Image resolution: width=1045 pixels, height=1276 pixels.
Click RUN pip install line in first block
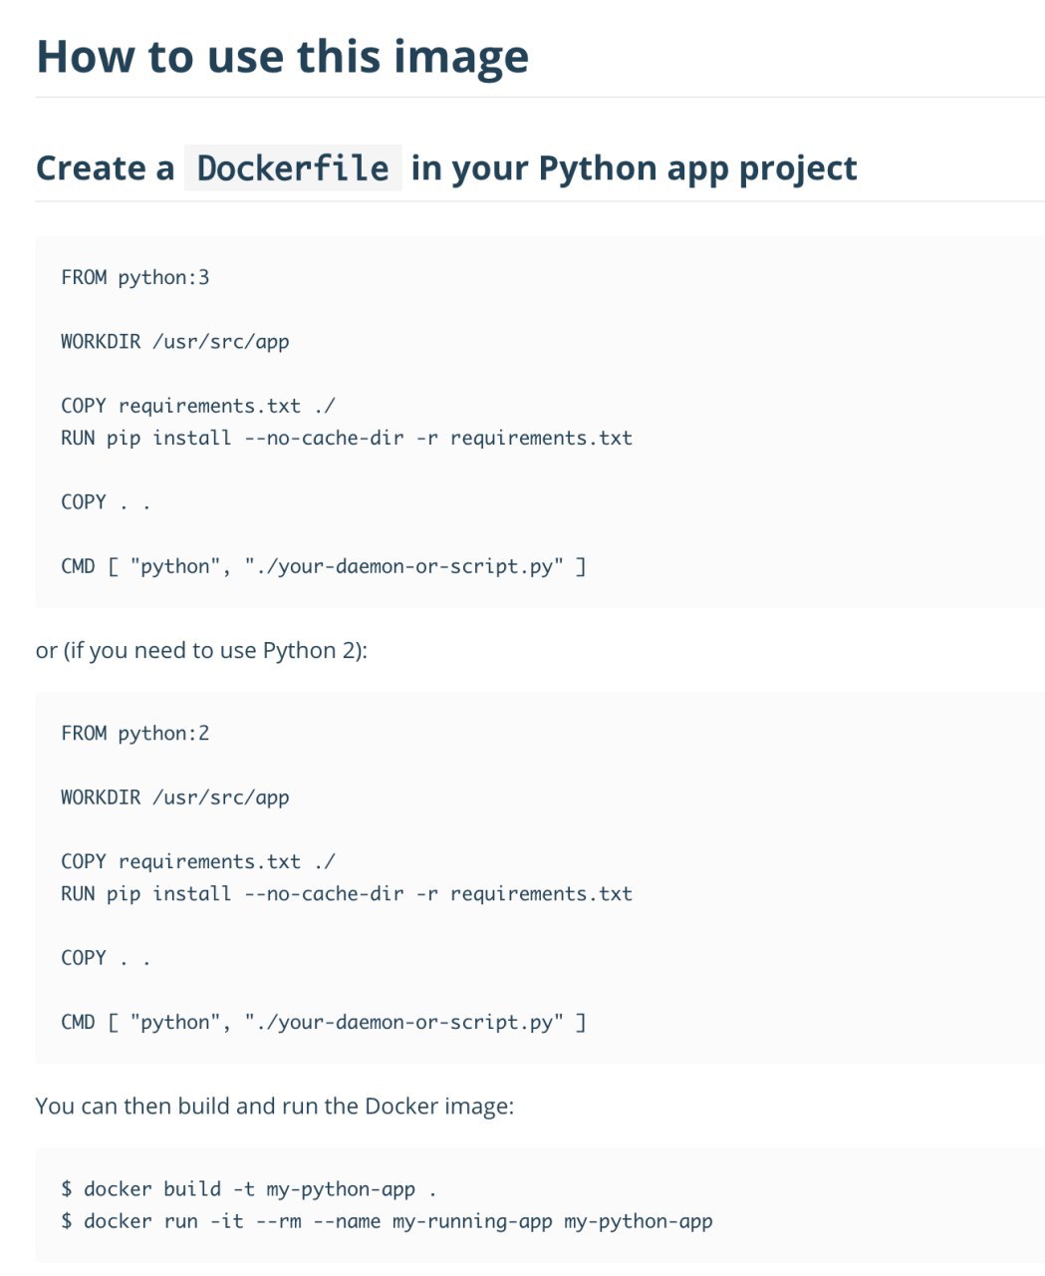347,438
